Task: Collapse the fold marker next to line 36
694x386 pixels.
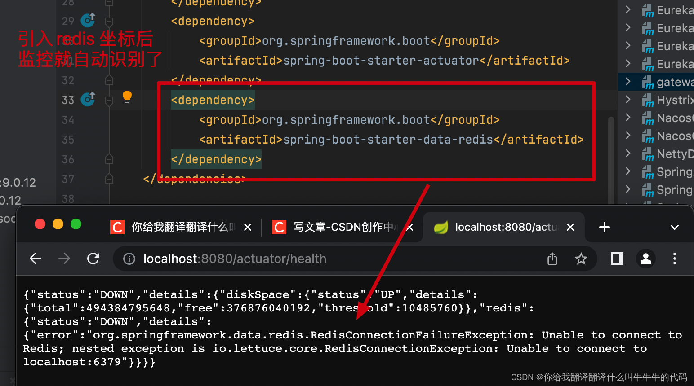Action: point(109,159)
